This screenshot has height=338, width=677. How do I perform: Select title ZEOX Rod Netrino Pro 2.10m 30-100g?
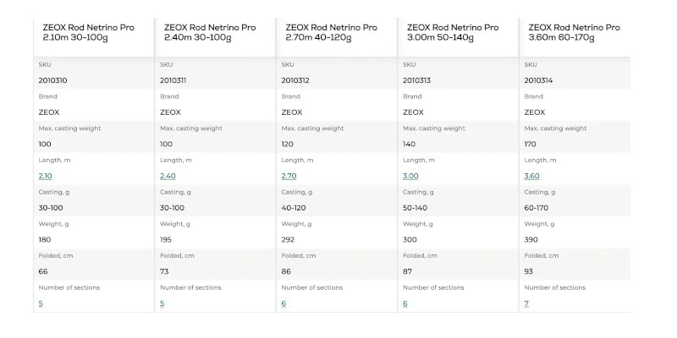(89, 33)
